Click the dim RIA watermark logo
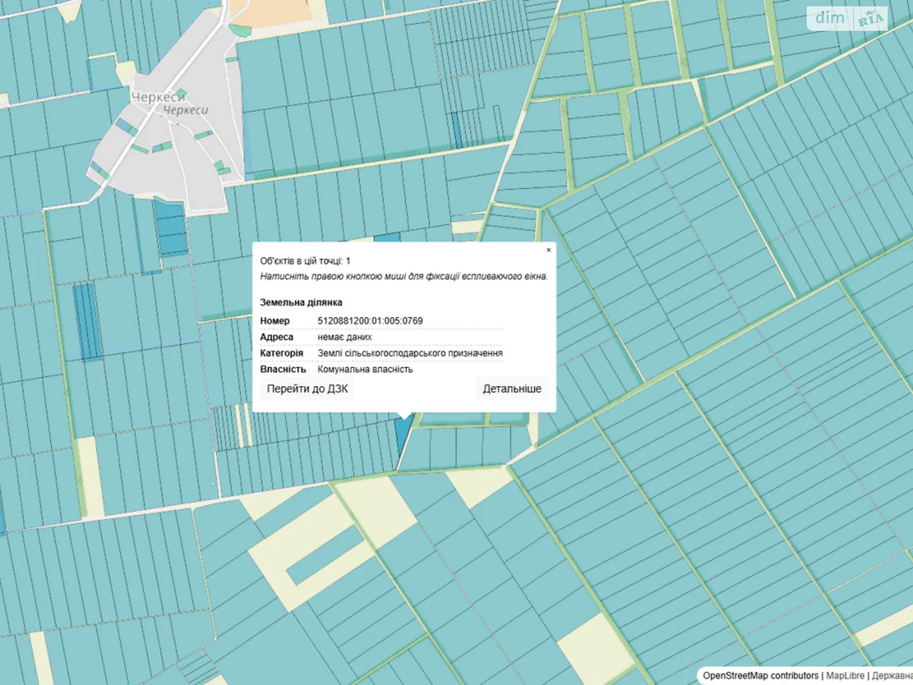This screenshot has width=913, height=685. point(847,19)
